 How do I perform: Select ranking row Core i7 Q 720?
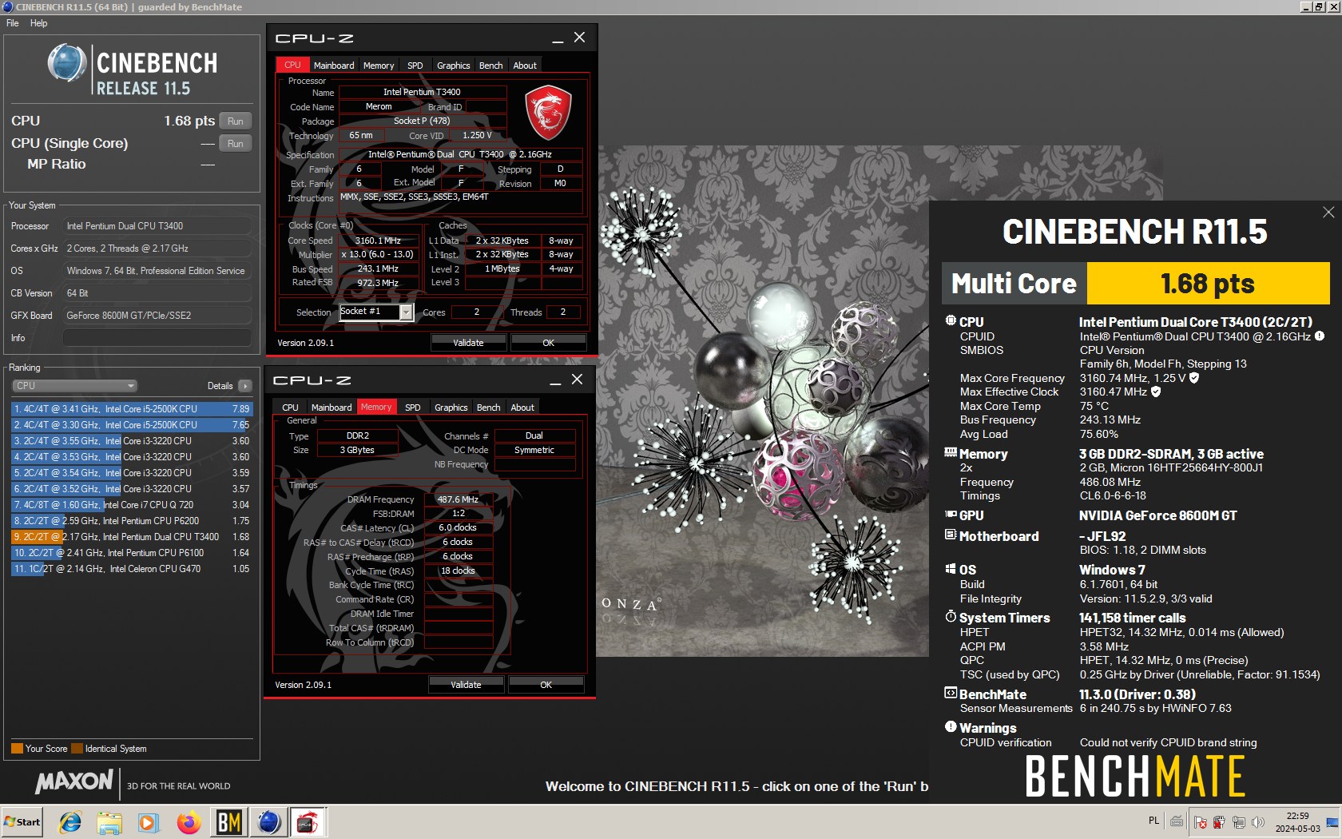(x=132, y=505)
